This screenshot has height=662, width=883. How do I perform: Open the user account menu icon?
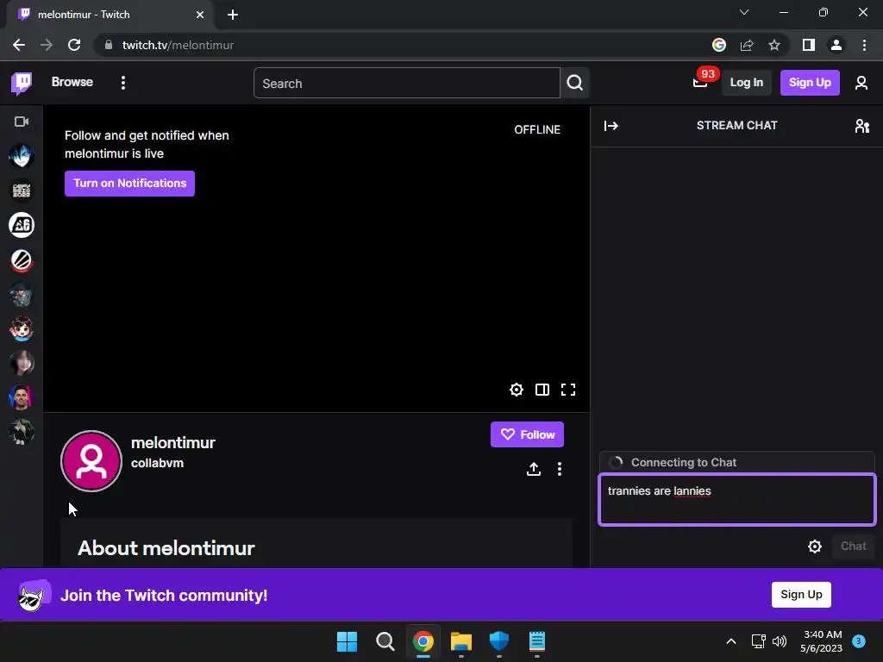pos(861,83)
